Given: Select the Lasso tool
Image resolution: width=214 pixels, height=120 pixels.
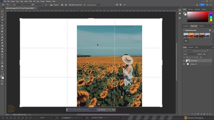Looking at the screenshot, I should pyautogui.click(x=2, y=17).
